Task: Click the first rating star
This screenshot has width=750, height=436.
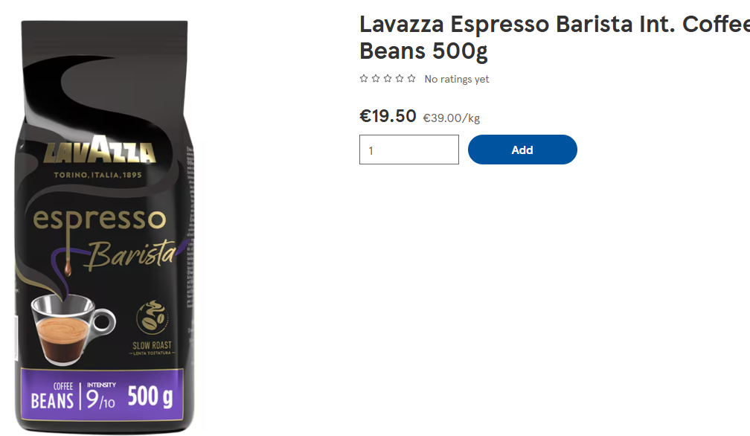Action: [x=364, y=78]
